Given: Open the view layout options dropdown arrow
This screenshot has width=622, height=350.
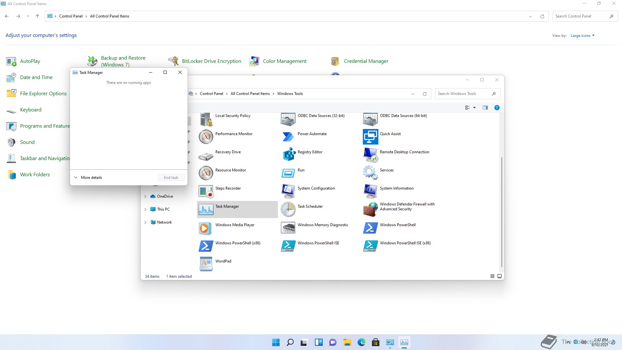Looking at the screenshot, I should (x=475, y=108).
